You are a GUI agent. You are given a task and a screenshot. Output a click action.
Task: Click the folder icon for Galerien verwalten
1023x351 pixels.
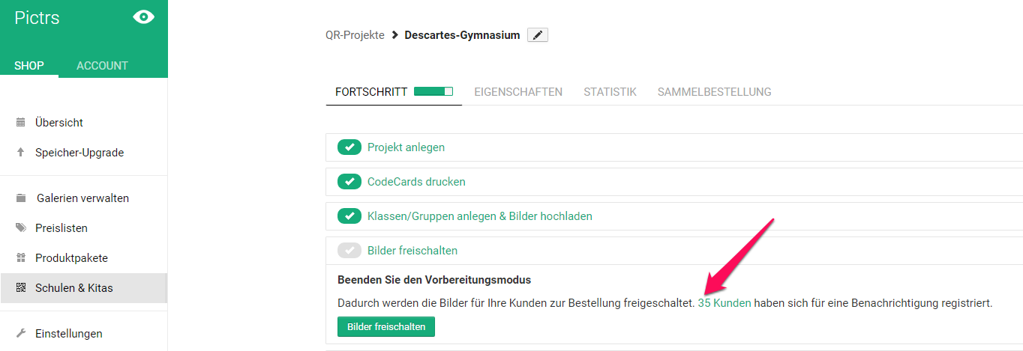pyautogui.click(x=21, y=198)
